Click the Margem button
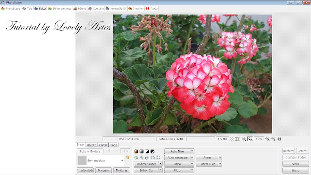This screenshot has height=175, width=311. tap(104, 170)
